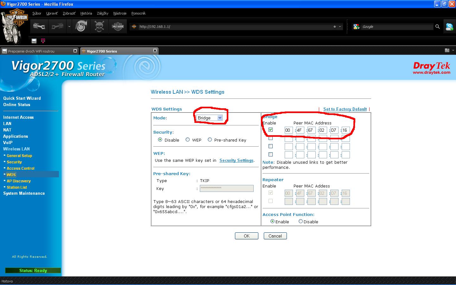Click the Cancel button

(x=275, y=236)
